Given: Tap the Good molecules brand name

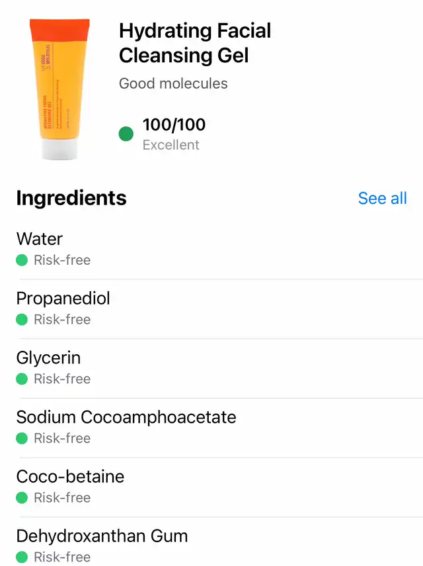Looking at the screenshot, I should (x=173, y=84).
